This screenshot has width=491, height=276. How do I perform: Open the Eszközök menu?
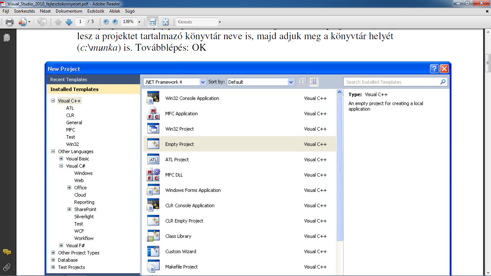[x=96, y=11]
